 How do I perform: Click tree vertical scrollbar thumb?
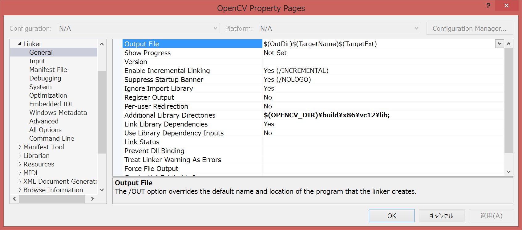click(x=102, y=112)
